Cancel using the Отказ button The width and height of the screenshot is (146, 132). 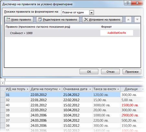110,72
